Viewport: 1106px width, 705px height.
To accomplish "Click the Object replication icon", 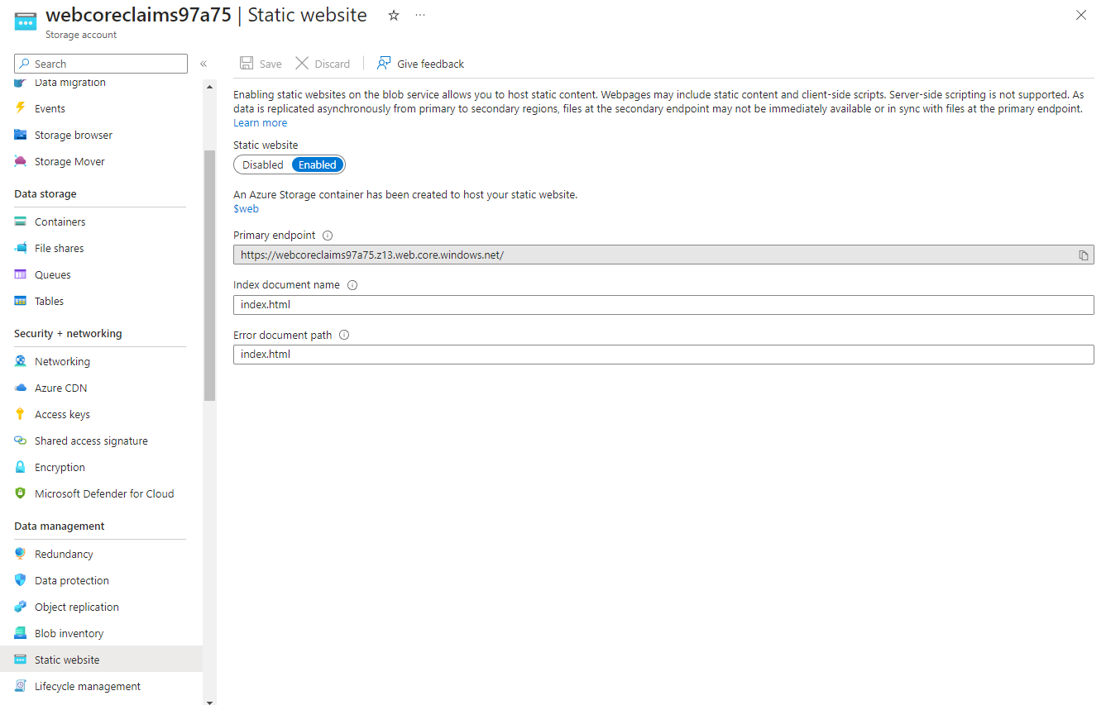I will (21, 607).
